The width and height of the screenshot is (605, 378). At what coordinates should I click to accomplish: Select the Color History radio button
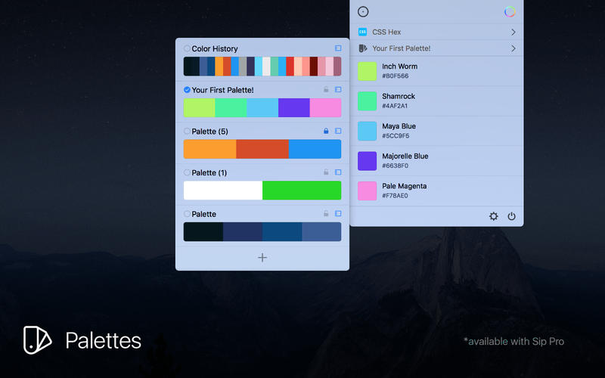click(187, 48)
